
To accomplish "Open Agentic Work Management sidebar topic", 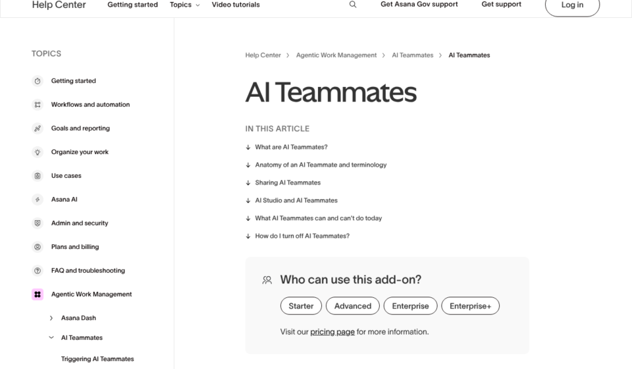I will pos(92,295).
